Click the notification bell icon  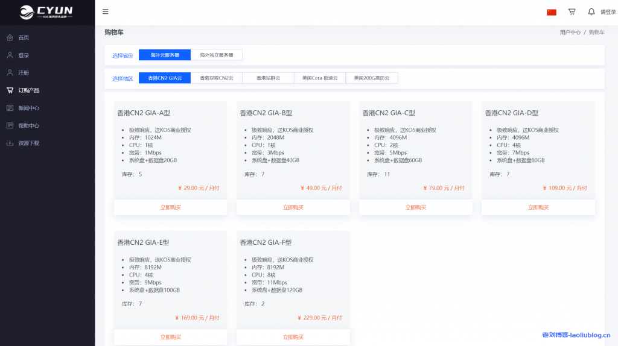[x=591, y=11]
